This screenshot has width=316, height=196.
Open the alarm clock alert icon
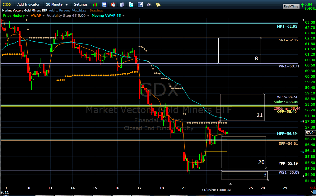point(113,5)
